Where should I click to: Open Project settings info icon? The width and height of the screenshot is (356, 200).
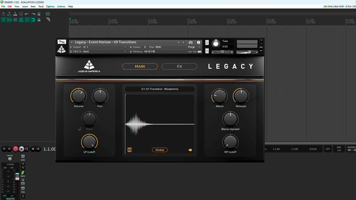click(x=21, y=14)
